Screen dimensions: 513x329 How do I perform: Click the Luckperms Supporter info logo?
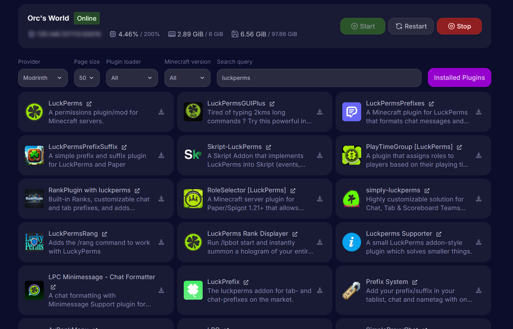point(352,243)
